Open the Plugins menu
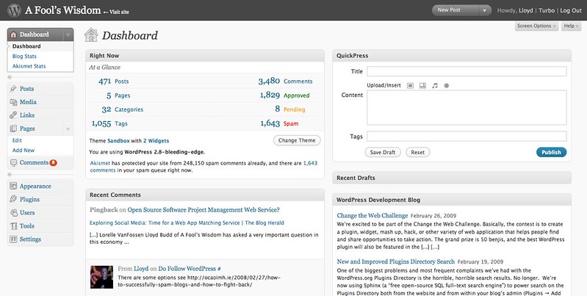This screenshot has height=296, width=587. pyautogui.click(x=29, y=199)
